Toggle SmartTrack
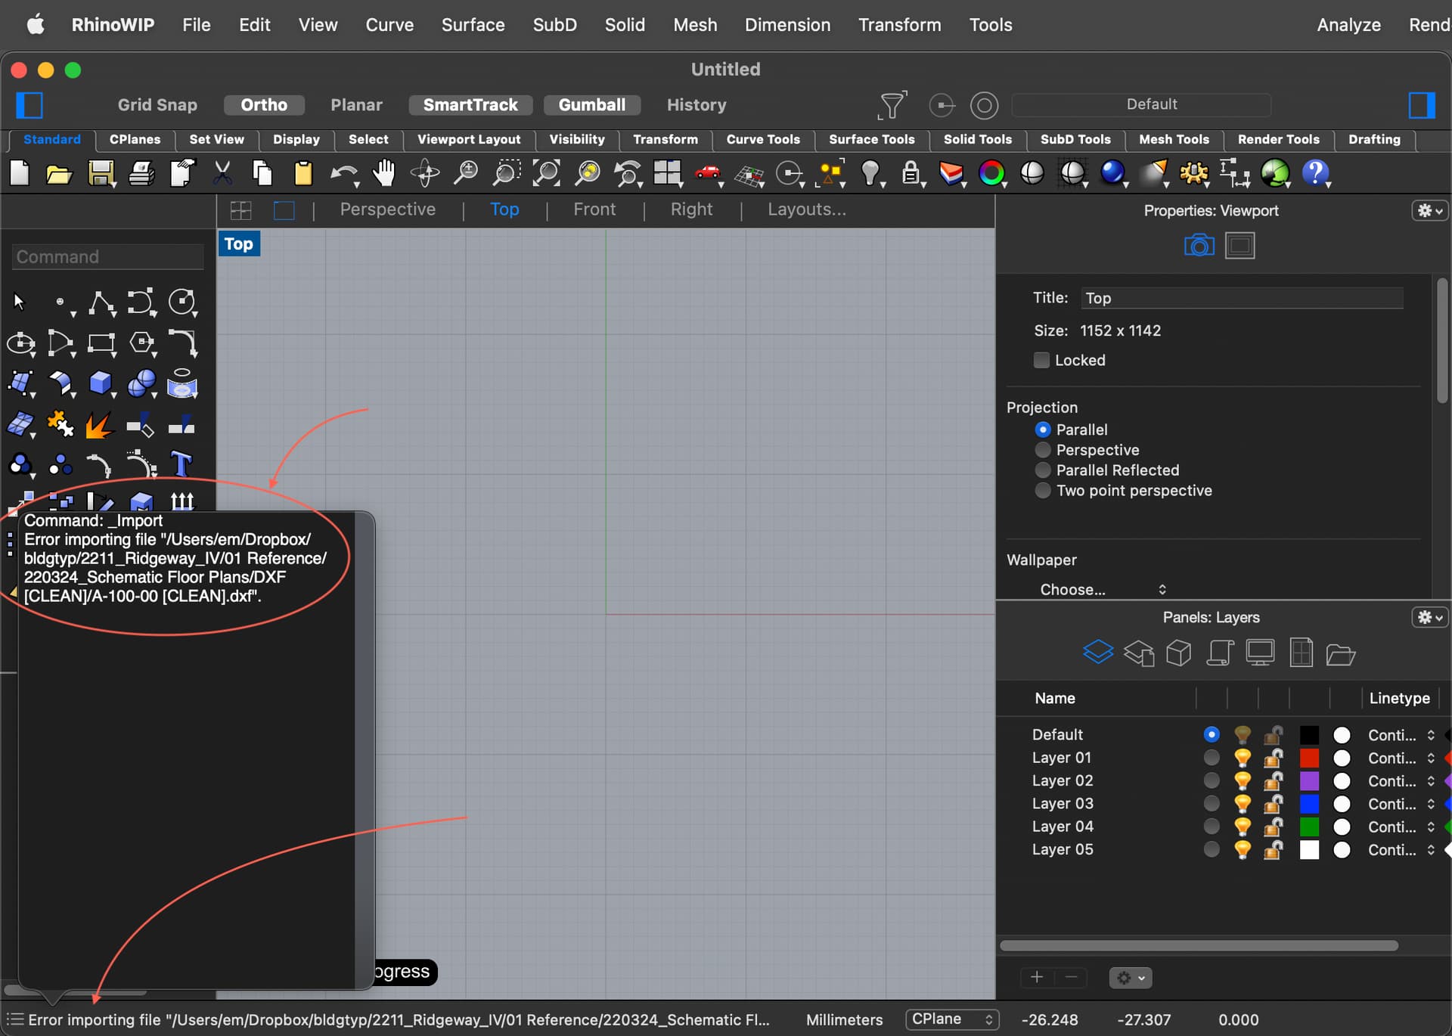1452x1036 pixels. (x=470, y=105)
